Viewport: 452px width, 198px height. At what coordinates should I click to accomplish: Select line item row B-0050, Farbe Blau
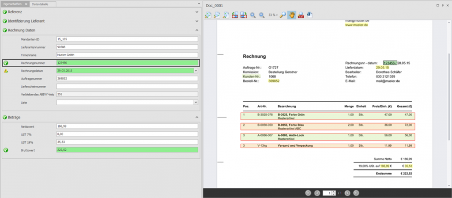(x=328, y=127)
